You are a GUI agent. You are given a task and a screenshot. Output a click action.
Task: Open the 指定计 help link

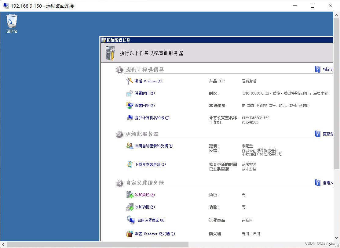(328, 69)
